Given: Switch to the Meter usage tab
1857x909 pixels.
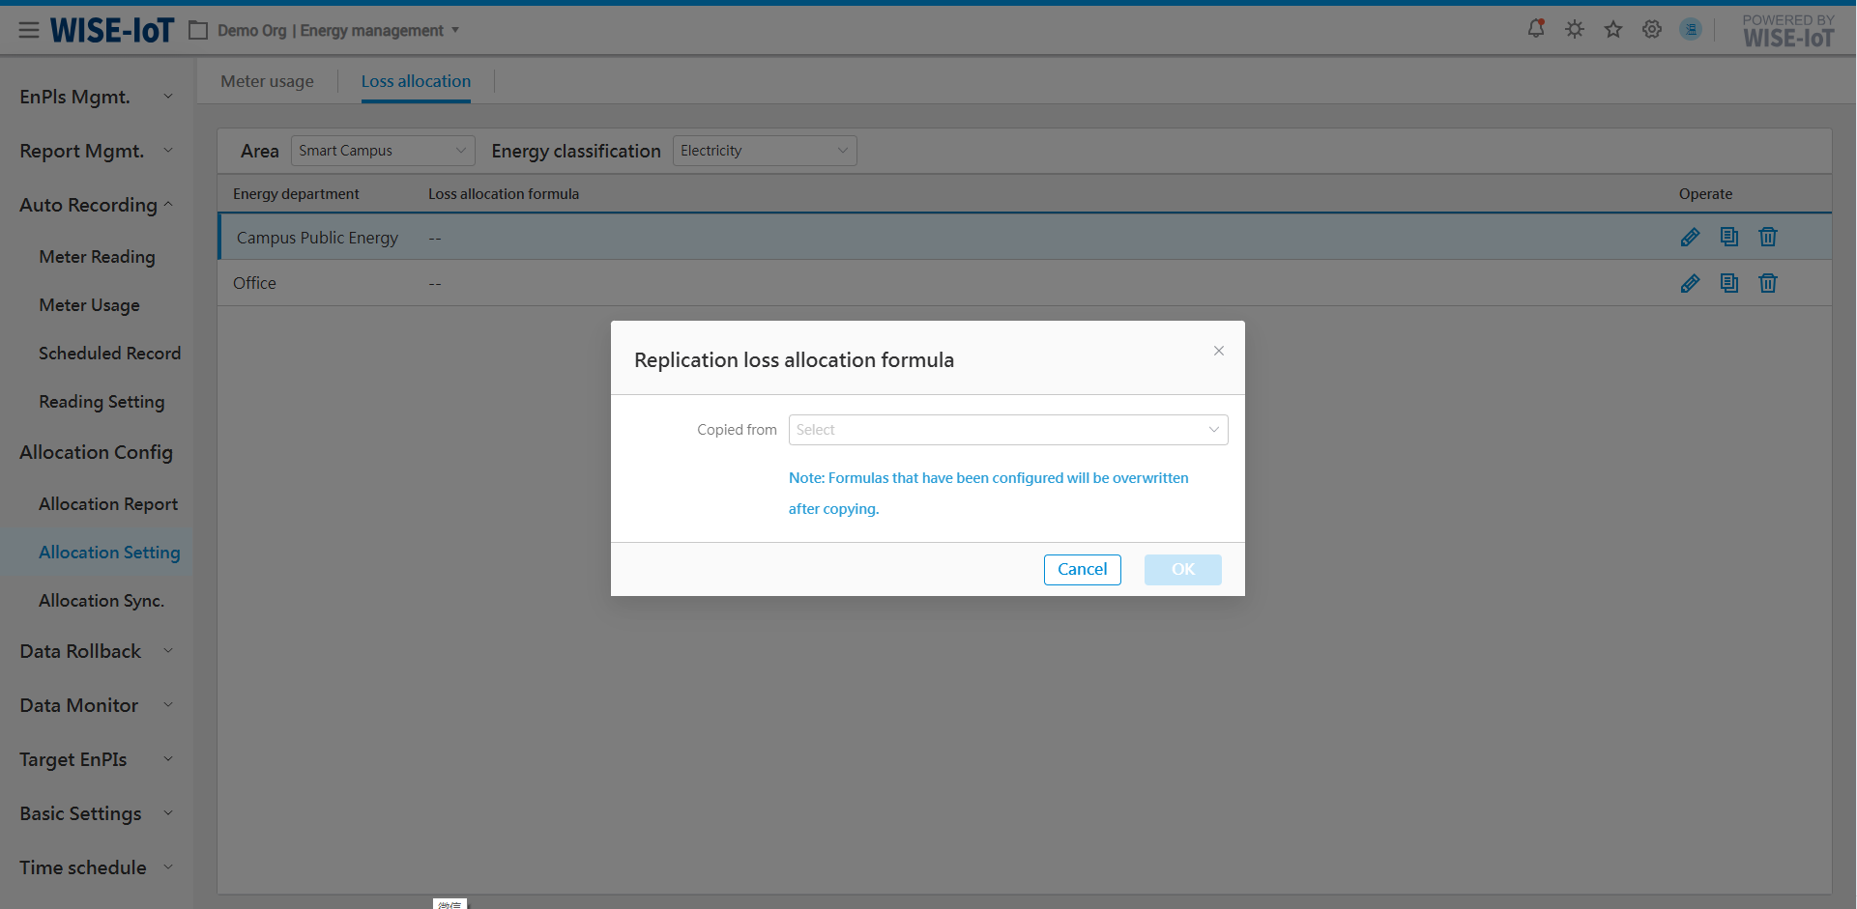Looking at the screenshot, I should [x=267, y=81].
